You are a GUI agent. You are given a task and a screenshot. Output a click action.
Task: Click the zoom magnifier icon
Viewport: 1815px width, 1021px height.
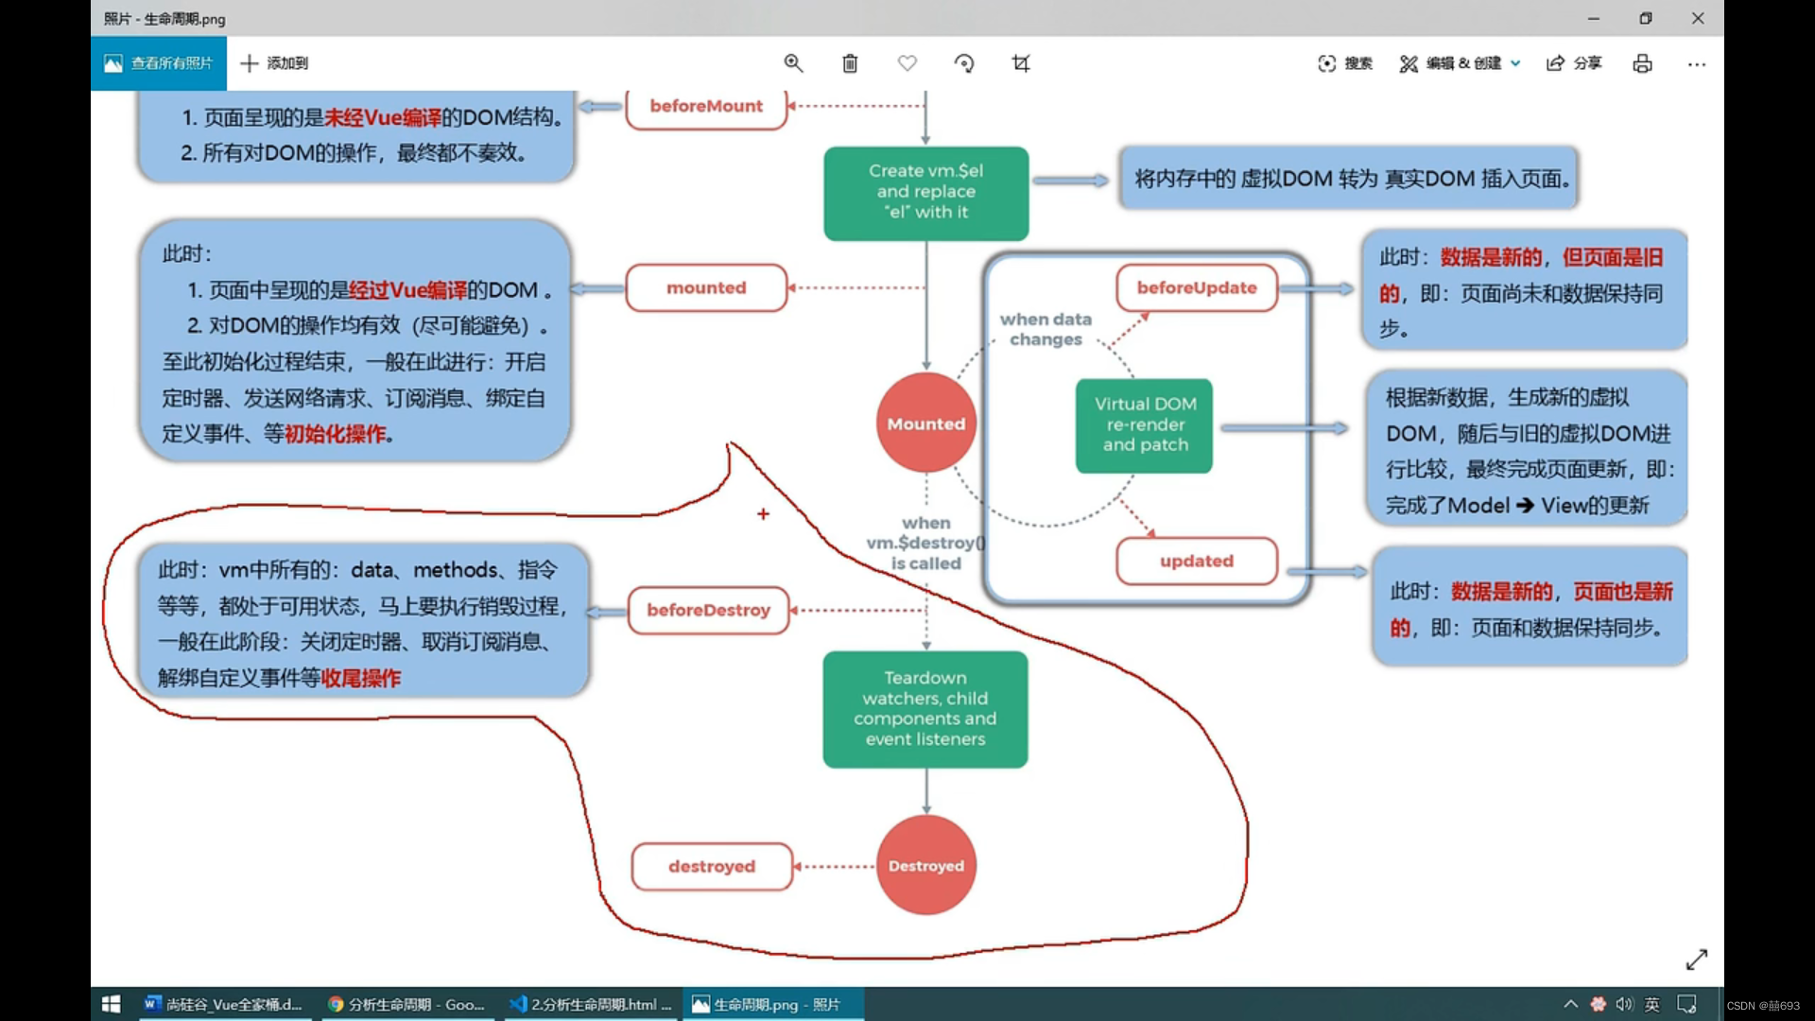tap(793, 63)
